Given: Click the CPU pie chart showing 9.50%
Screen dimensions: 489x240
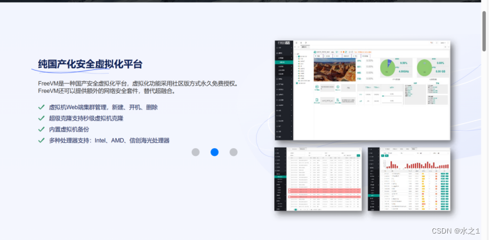Looking at the screenshot, I should [388, 68].
